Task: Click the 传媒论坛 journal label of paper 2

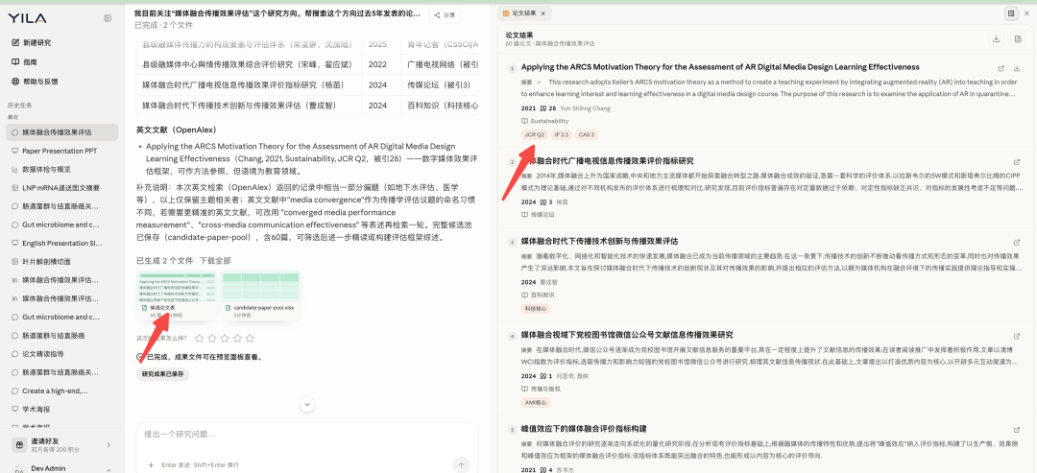Action: (539, 215)
